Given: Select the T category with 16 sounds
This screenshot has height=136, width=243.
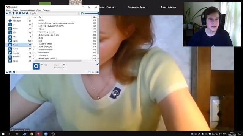Looking at the screenshot, I should (19, 33).
